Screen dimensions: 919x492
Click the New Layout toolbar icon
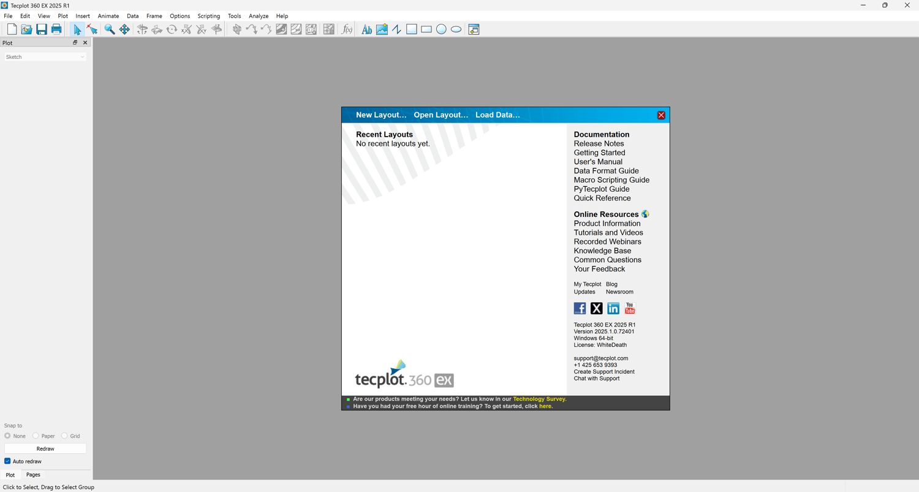click(12, 29)
